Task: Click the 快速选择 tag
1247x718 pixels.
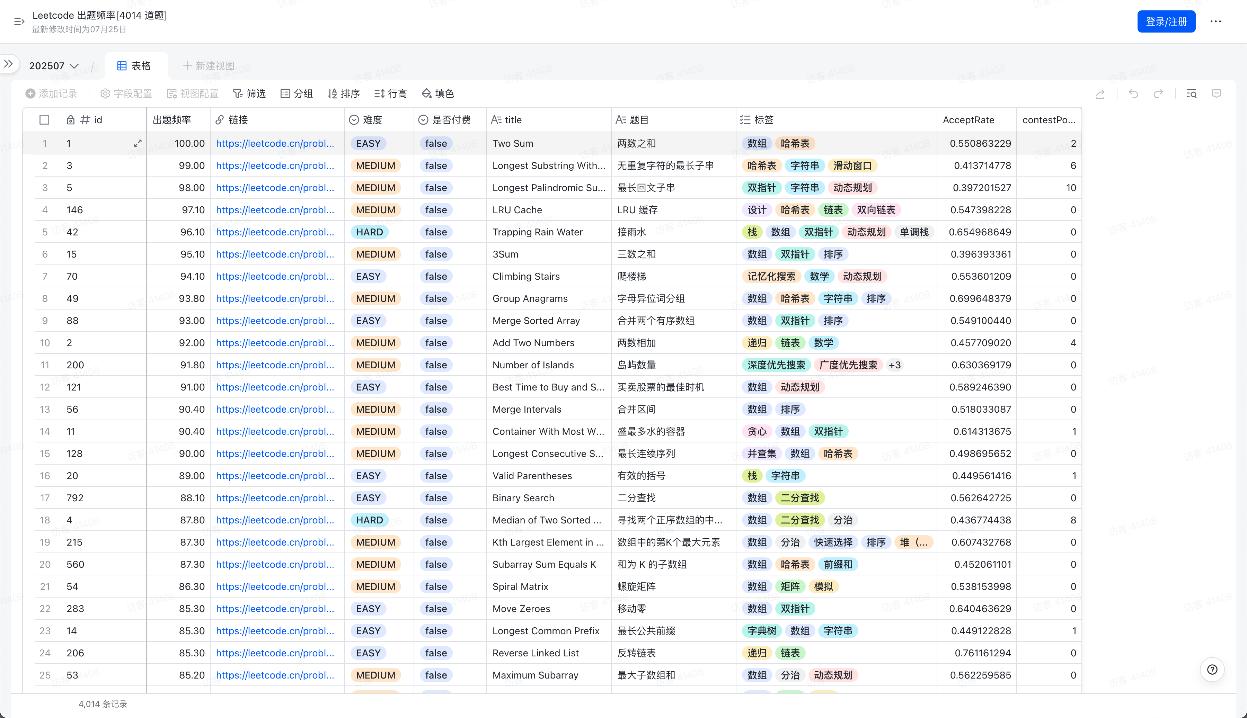Action: point(833,542)
